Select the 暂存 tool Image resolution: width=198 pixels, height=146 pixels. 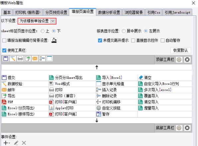(x=117, y=114)
